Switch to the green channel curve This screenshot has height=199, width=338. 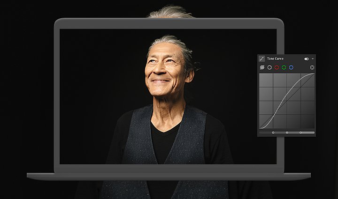[284, 67]
